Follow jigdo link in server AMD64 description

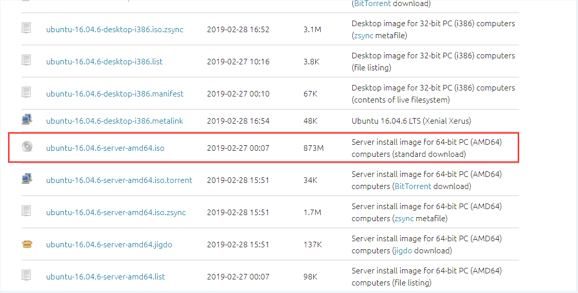(403, 251)
